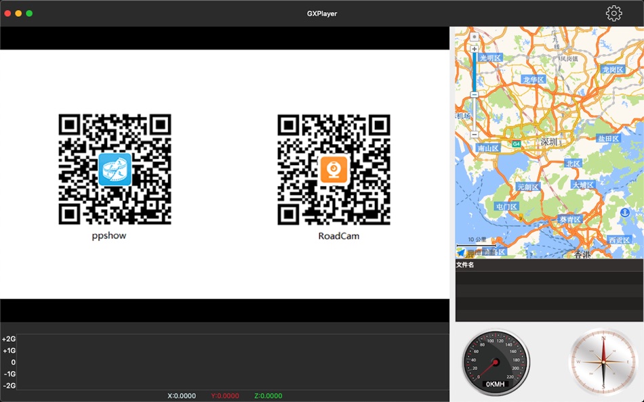Click the 屯门区 district label on map

coord(507,206)
